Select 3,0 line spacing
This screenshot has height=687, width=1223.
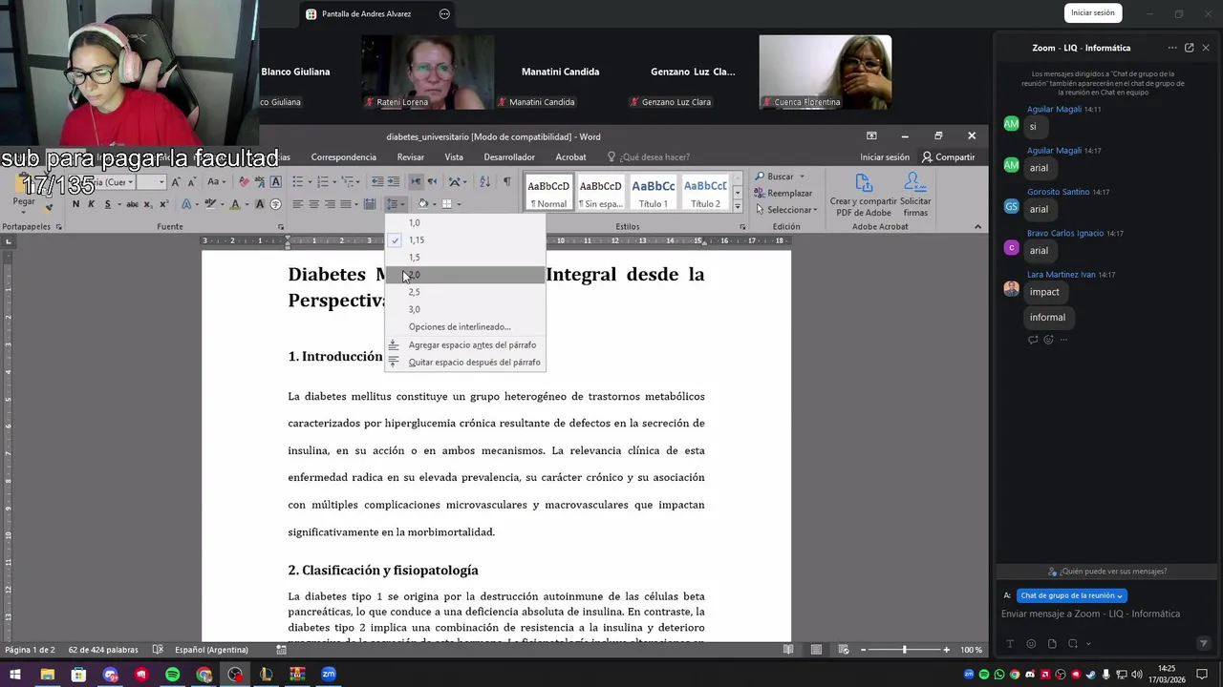tap(465, 309)
